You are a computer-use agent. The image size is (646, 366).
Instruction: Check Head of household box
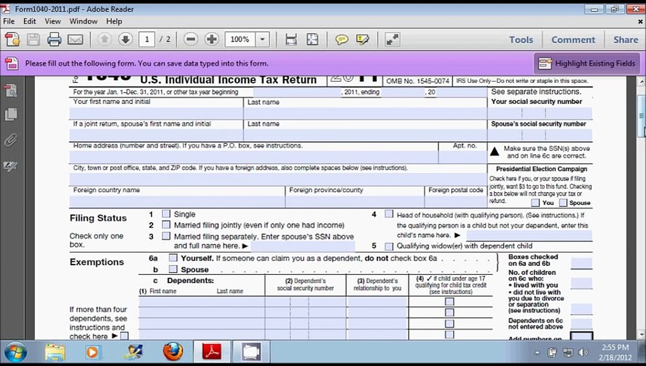point(389,214)
